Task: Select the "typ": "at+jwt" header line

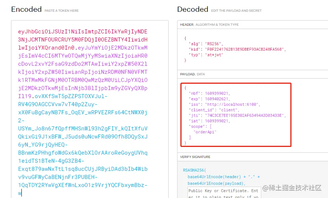Action: [x=206, y=55]
